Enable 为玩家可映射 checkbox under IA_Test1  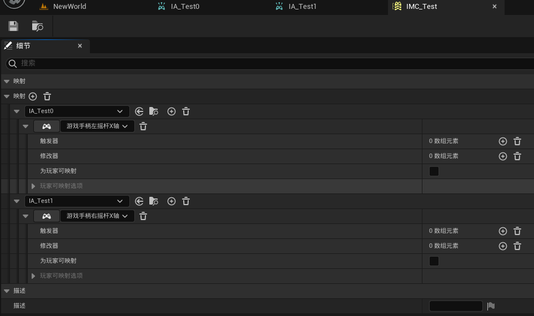(x=434, y=261)
